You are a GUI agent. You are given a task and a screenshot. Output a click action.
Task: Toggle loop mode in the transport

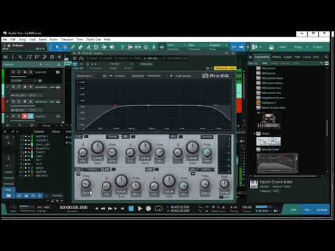click(x=158, y=208)
